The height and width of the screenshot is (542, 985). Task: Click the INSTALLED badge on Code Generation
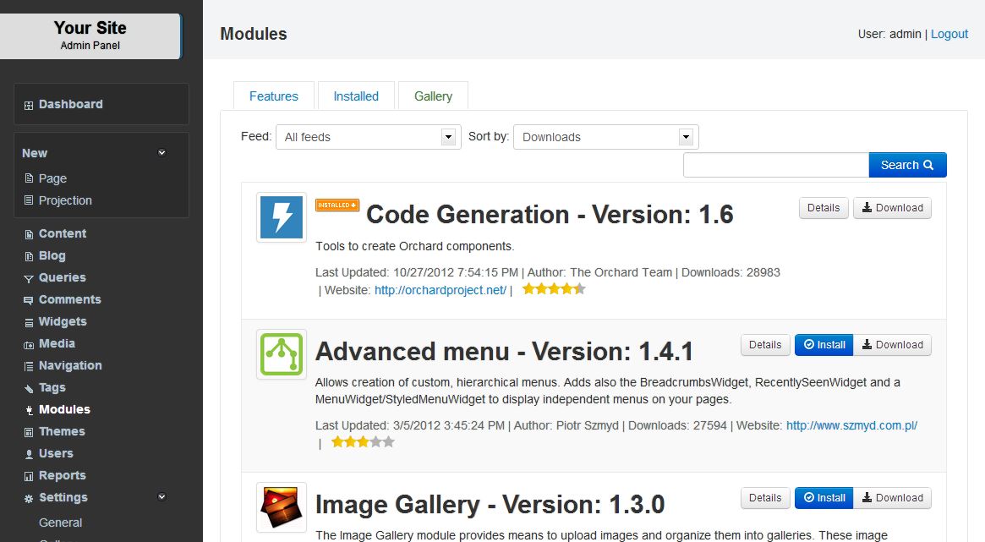(337, 204)
